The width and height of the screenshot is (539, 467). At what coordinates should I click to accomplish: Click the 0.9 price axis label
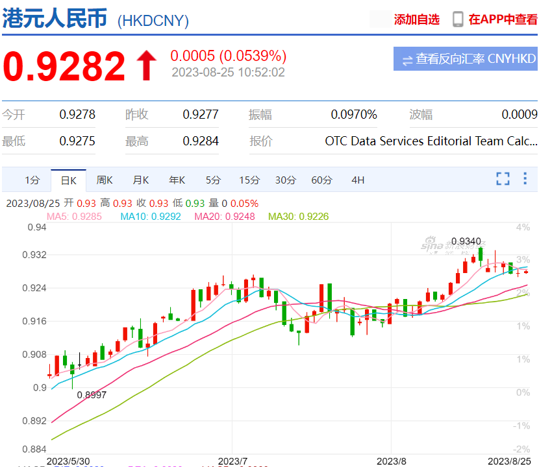pos(40,388)
